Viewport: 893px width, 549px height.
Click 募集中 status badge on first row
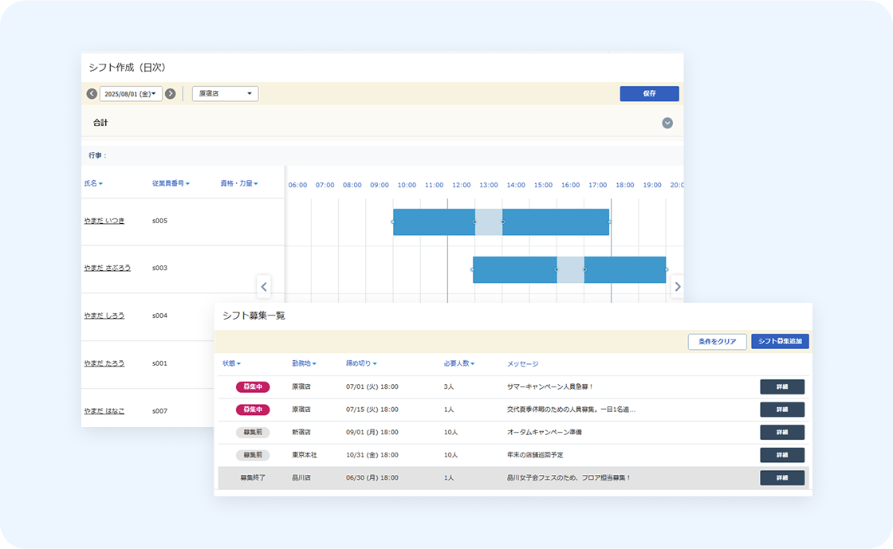(x=253, y=386)
